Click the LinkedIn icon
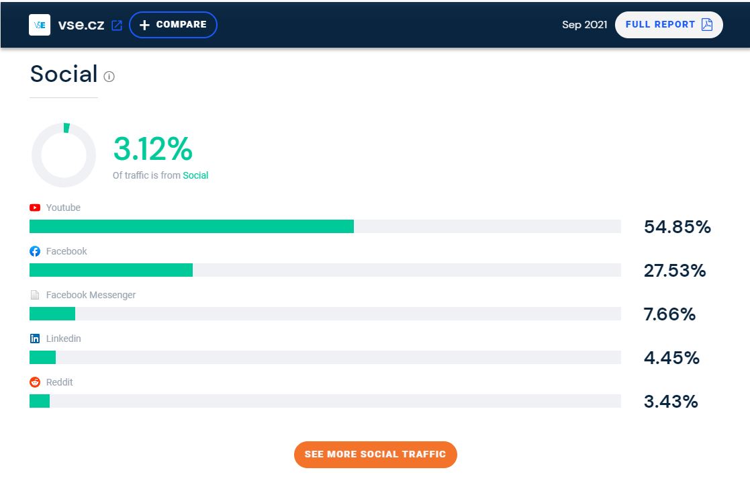The image size is (750, 491). pyautogui.click(x=35, y=339)
